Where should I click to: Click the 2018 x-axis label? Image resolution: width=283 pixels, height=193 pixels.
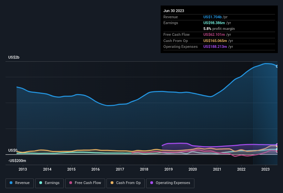(144, 169)
